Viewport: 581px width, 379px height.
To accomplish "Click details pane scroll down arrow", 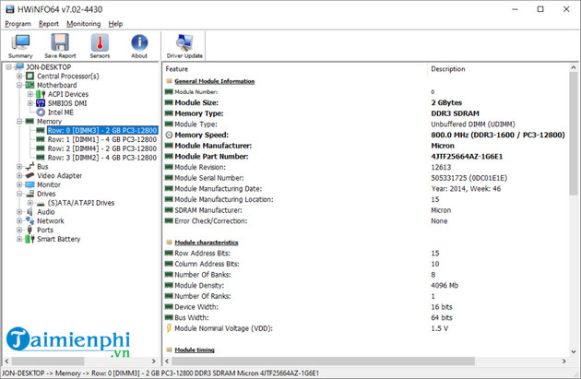I will (x=574, y=351).
